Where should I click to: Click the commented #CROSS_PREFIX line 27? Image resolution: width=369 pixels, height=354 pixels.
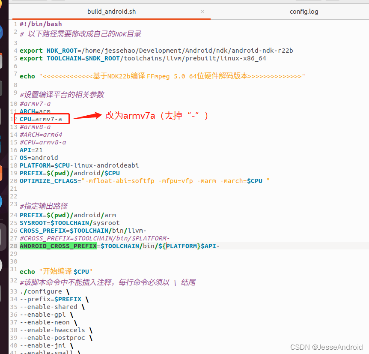pos(95,239)
